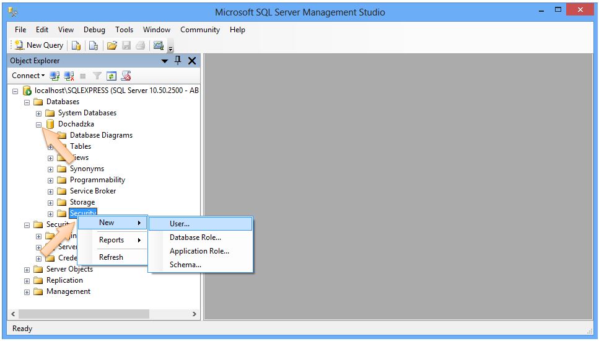Viewport: 599px width, 341px height.
Task: Collapse the server-level Security node
Action: 27,225
